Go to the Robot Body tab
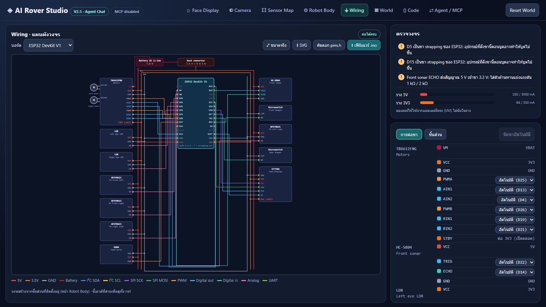546x307 pixels. point(319,10)
